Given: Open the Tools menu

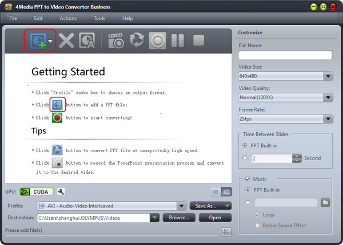Looking at the screenshot, I should [99, 18].
